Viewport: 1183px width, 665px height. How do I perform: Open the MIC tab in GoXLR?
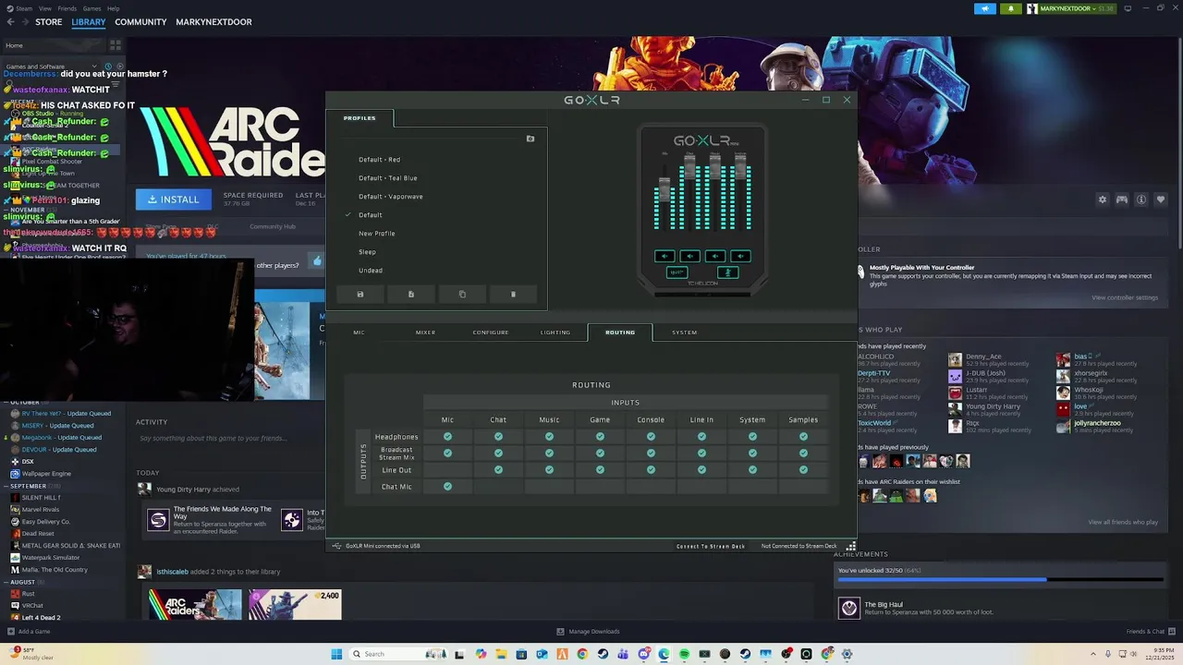click(x=360, y=332)
